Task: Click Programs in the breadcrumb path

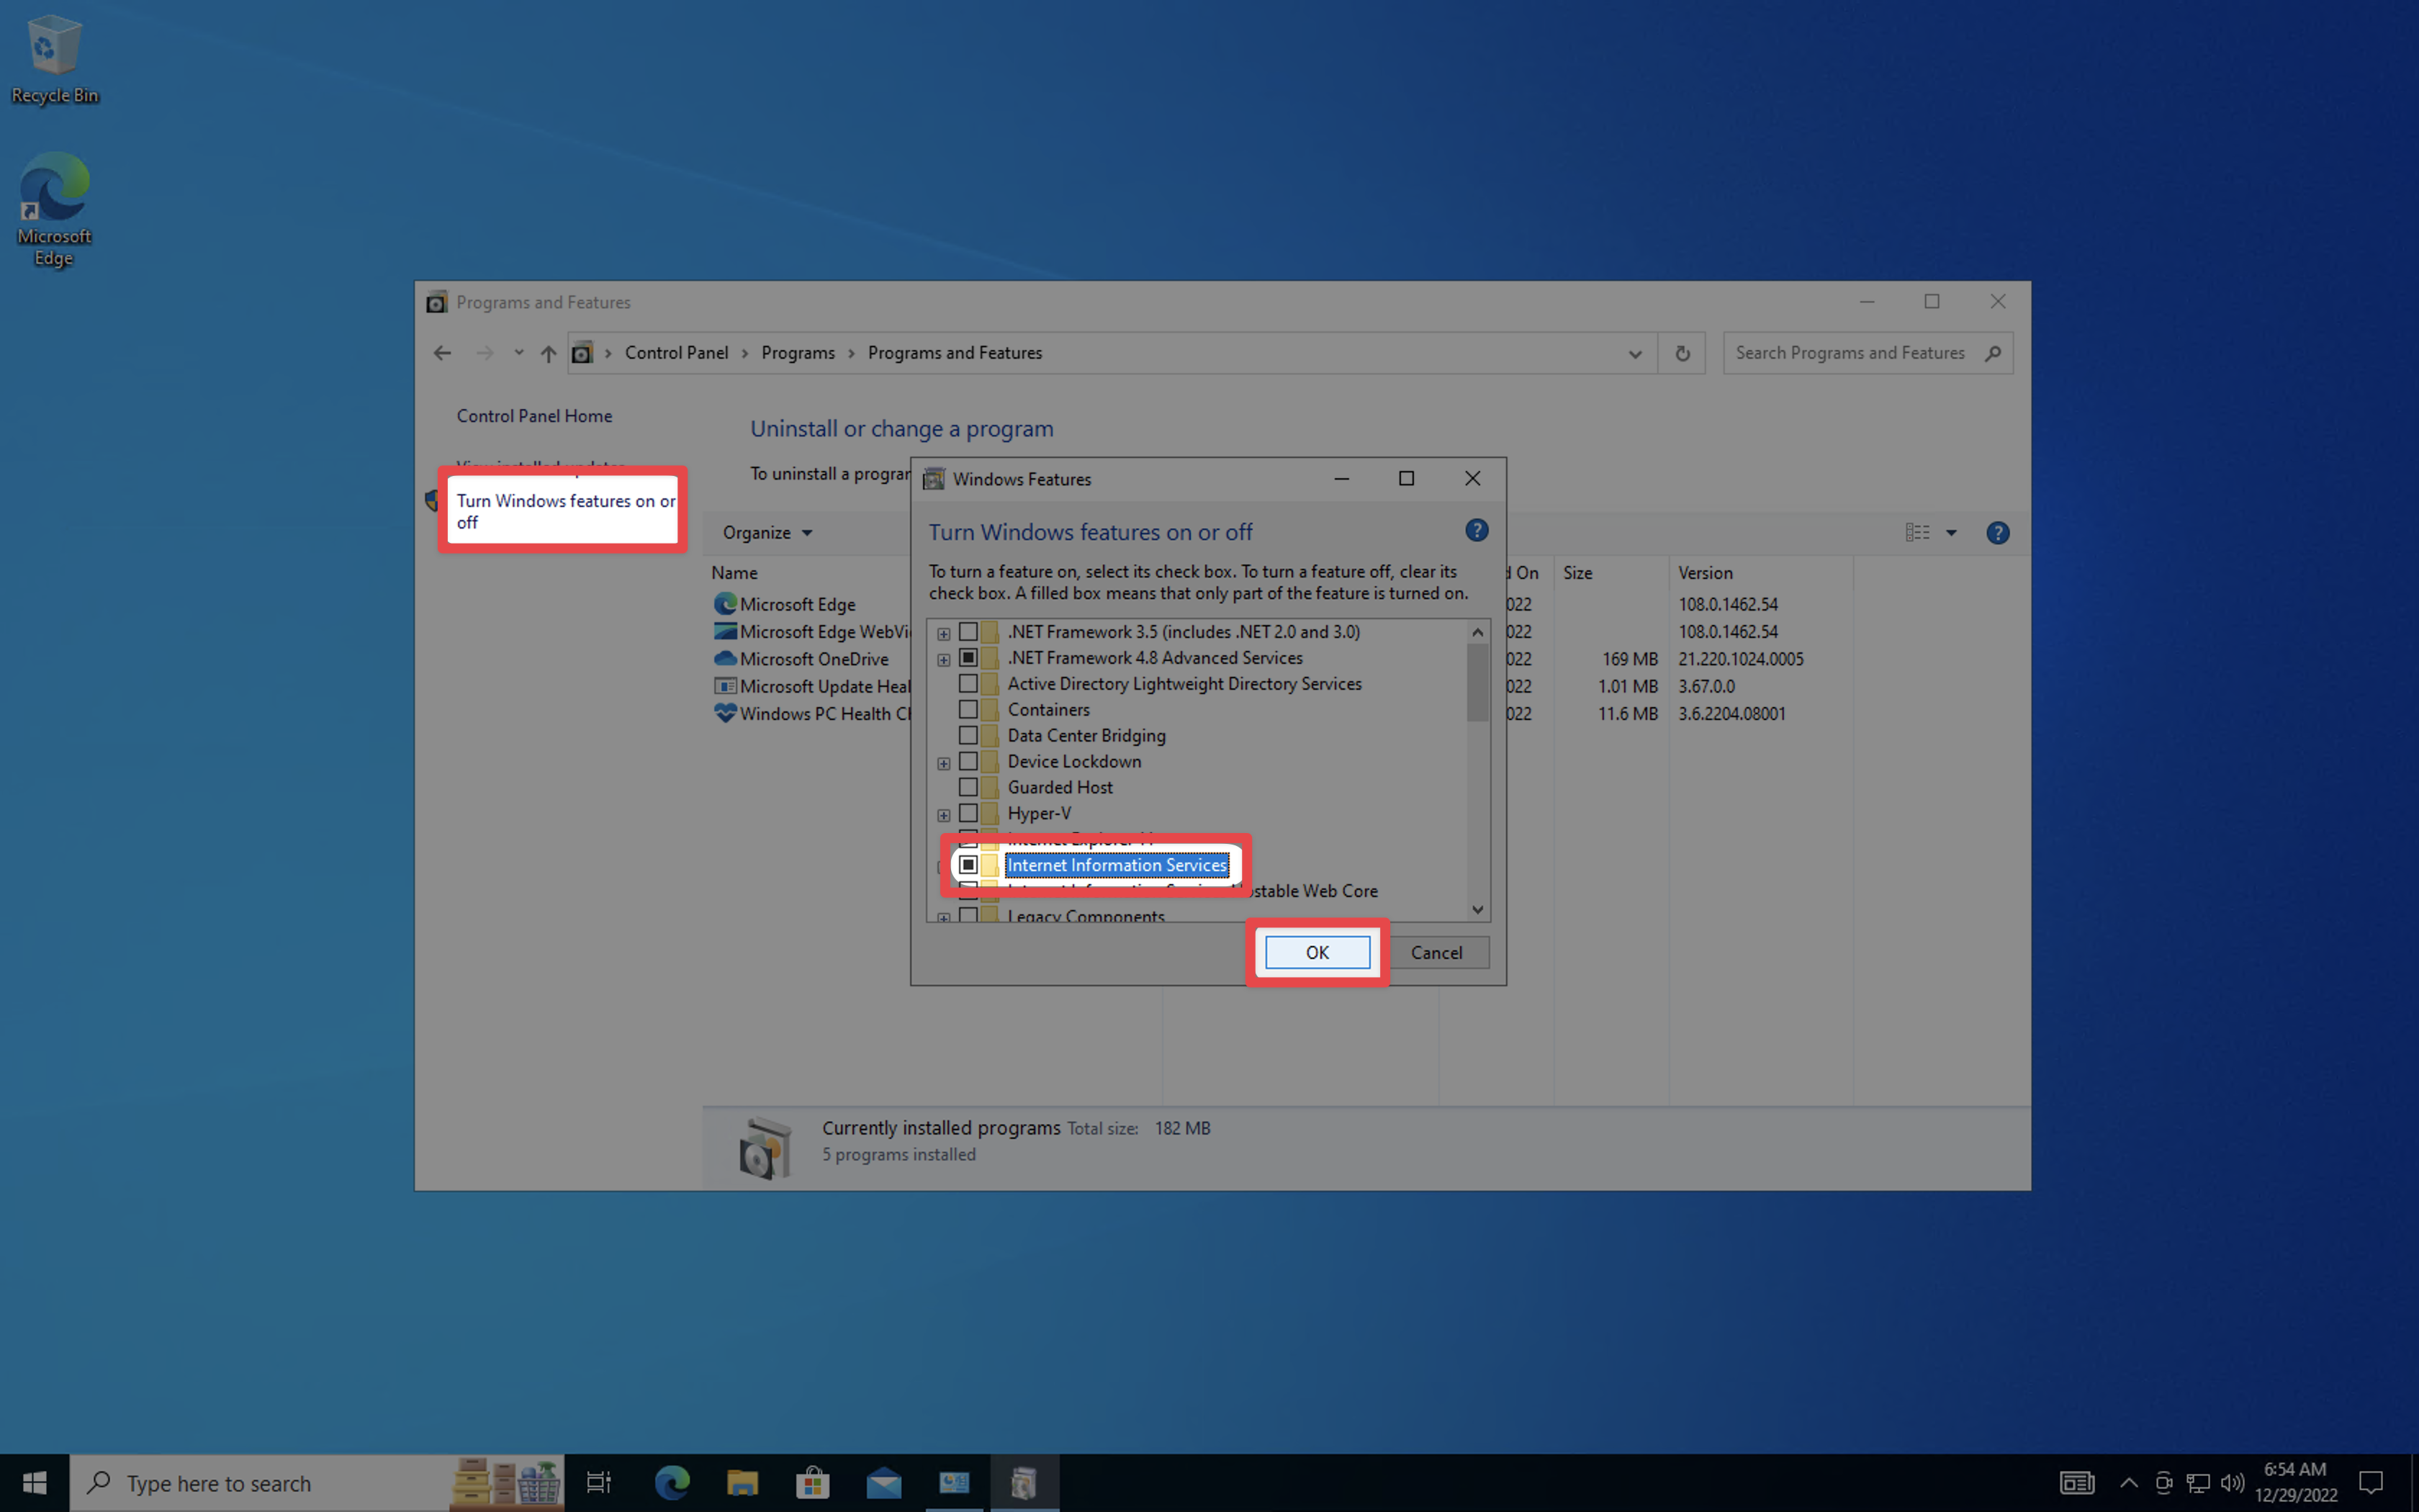Action: 798,353
